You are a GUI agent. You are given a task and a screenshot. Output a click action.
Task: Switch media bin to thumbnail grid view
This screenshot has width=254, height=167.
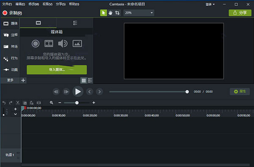pyautogui.click(x=83, y=81)
